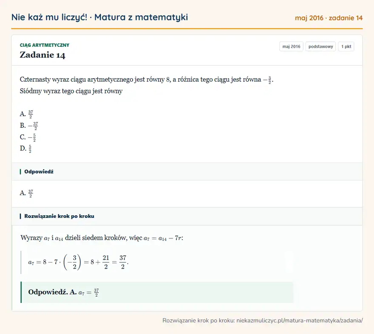The image size is (374, 334).
Task: Click the line 'Siódmy wyraz tego ciągu jest równy'
Action: click(x=71, y=91)
